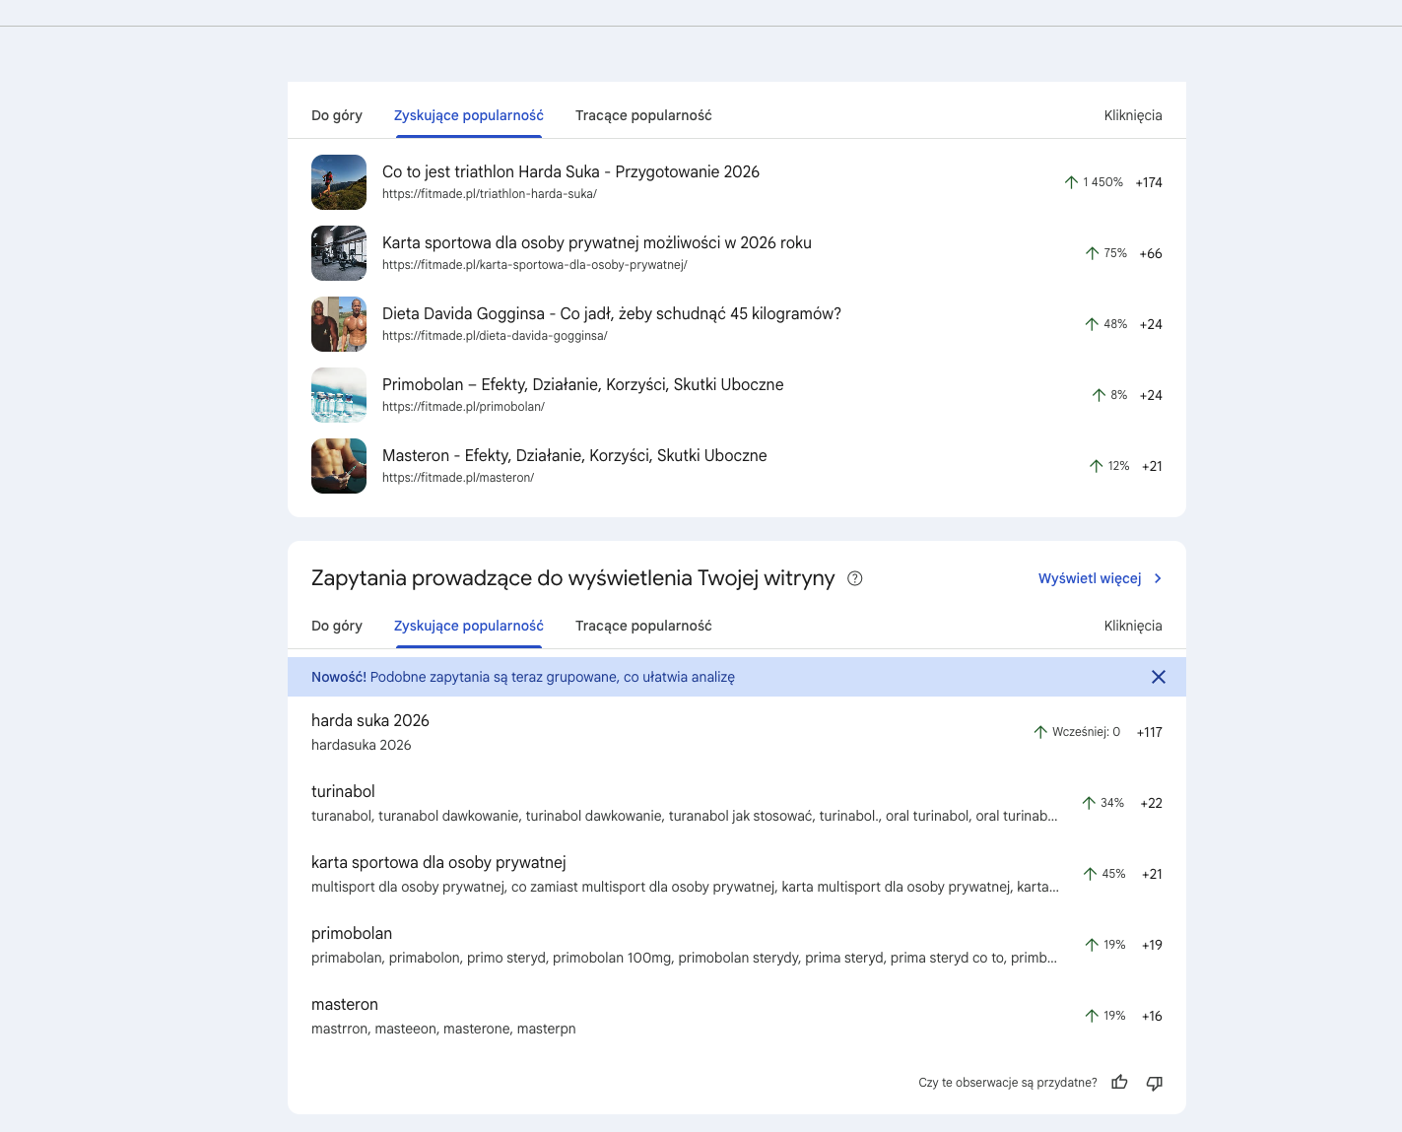Click Kliknięcia column header in pages card
This screenshot has width=1402, height=1132.
click(1133, 115)
